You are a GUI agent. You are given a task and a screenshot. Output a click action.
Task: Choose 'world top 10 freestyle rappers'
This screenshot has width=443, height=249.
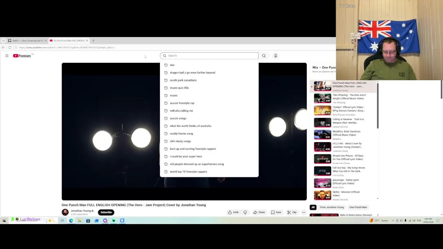(209, 172)
